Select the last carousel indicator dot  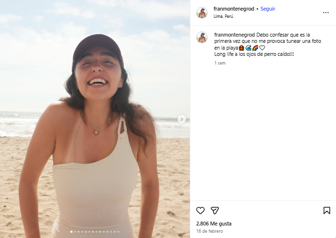pos(119,232)
